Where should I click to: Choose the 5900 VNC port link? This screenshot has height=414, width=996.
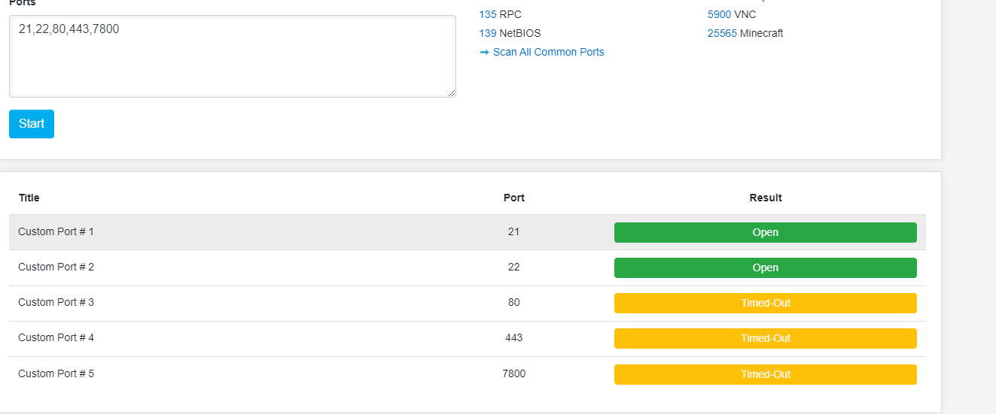(719, 14)
